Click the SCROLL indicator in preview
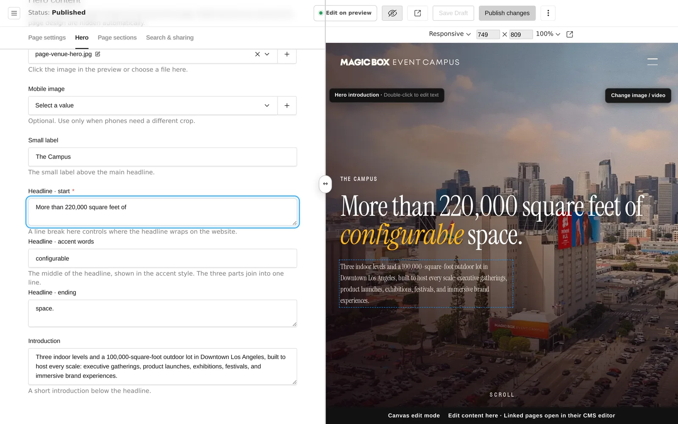Viewport: 678px width, 424px height. [x=502, y=395]
